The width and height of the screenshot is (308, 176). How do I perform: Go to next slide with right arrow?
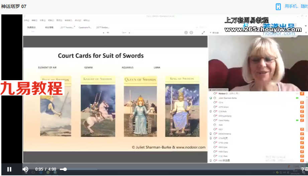129,33
